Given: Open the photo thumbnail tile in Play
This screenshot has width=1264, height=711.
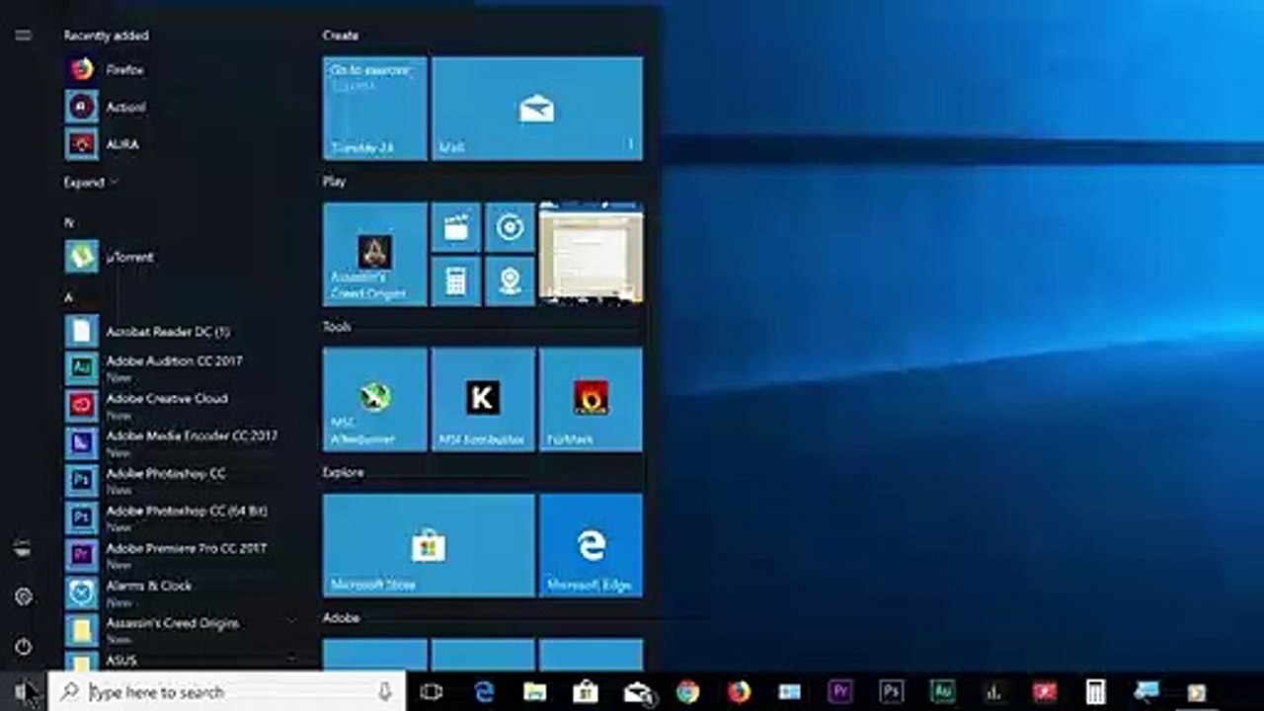Looking at the screenshot, I should (x=591, y=254).
